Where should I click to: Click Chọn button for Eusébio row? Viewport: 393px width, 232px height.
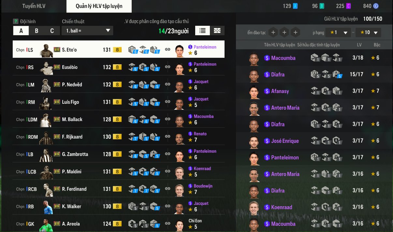pos(20,67)
